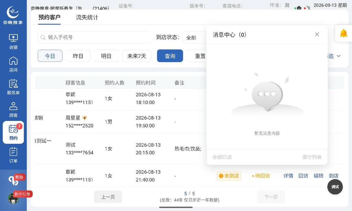Click the search magnifier icon

tap(43, 37)
